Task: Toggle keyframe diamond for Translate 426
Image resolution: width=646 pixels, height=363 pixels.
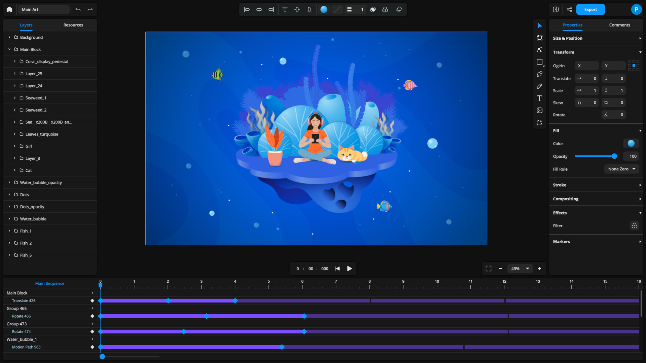Action: pyautogui.click(x=92, y=301)
